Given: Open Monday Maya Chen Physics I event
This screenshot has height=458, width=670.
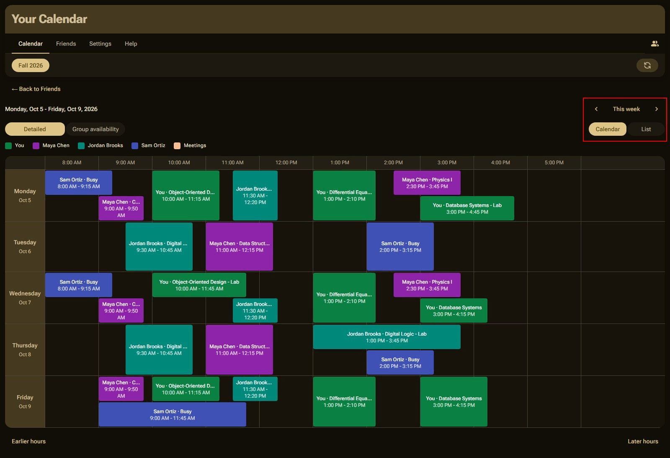Looking at the screenshot, I should pyautogui.click(x=427, y=183).
